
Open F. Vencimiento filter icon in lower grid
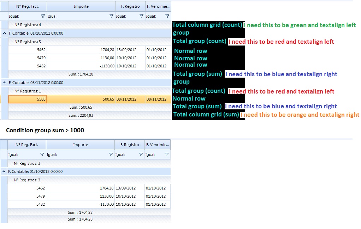pos(167,155)
